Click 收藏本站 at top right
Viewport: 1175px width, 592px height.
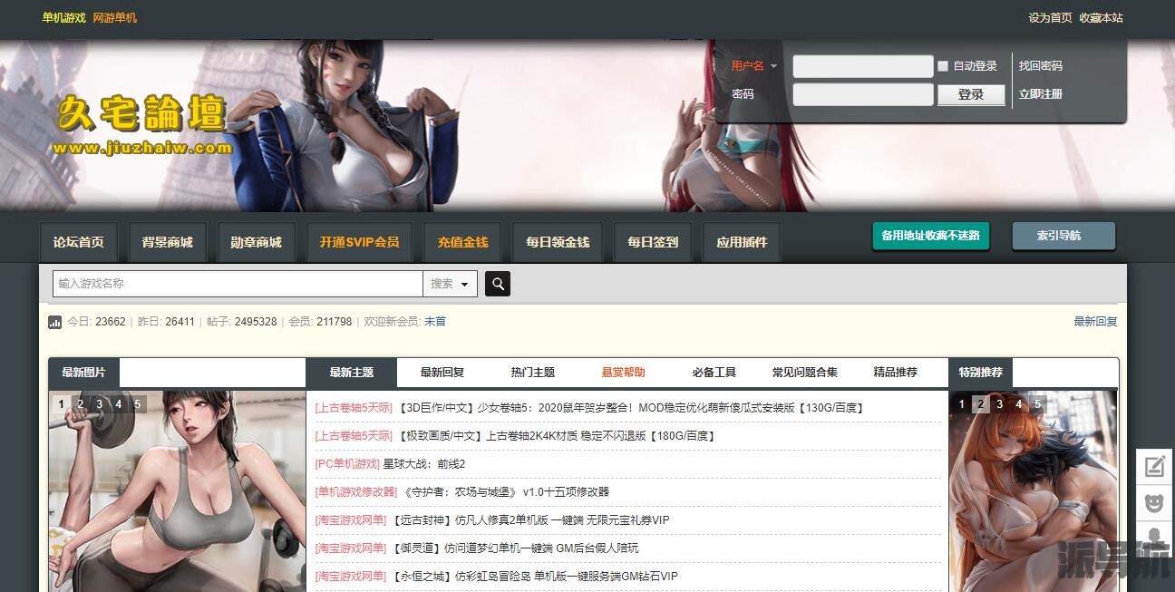(x=1102, y=18)
